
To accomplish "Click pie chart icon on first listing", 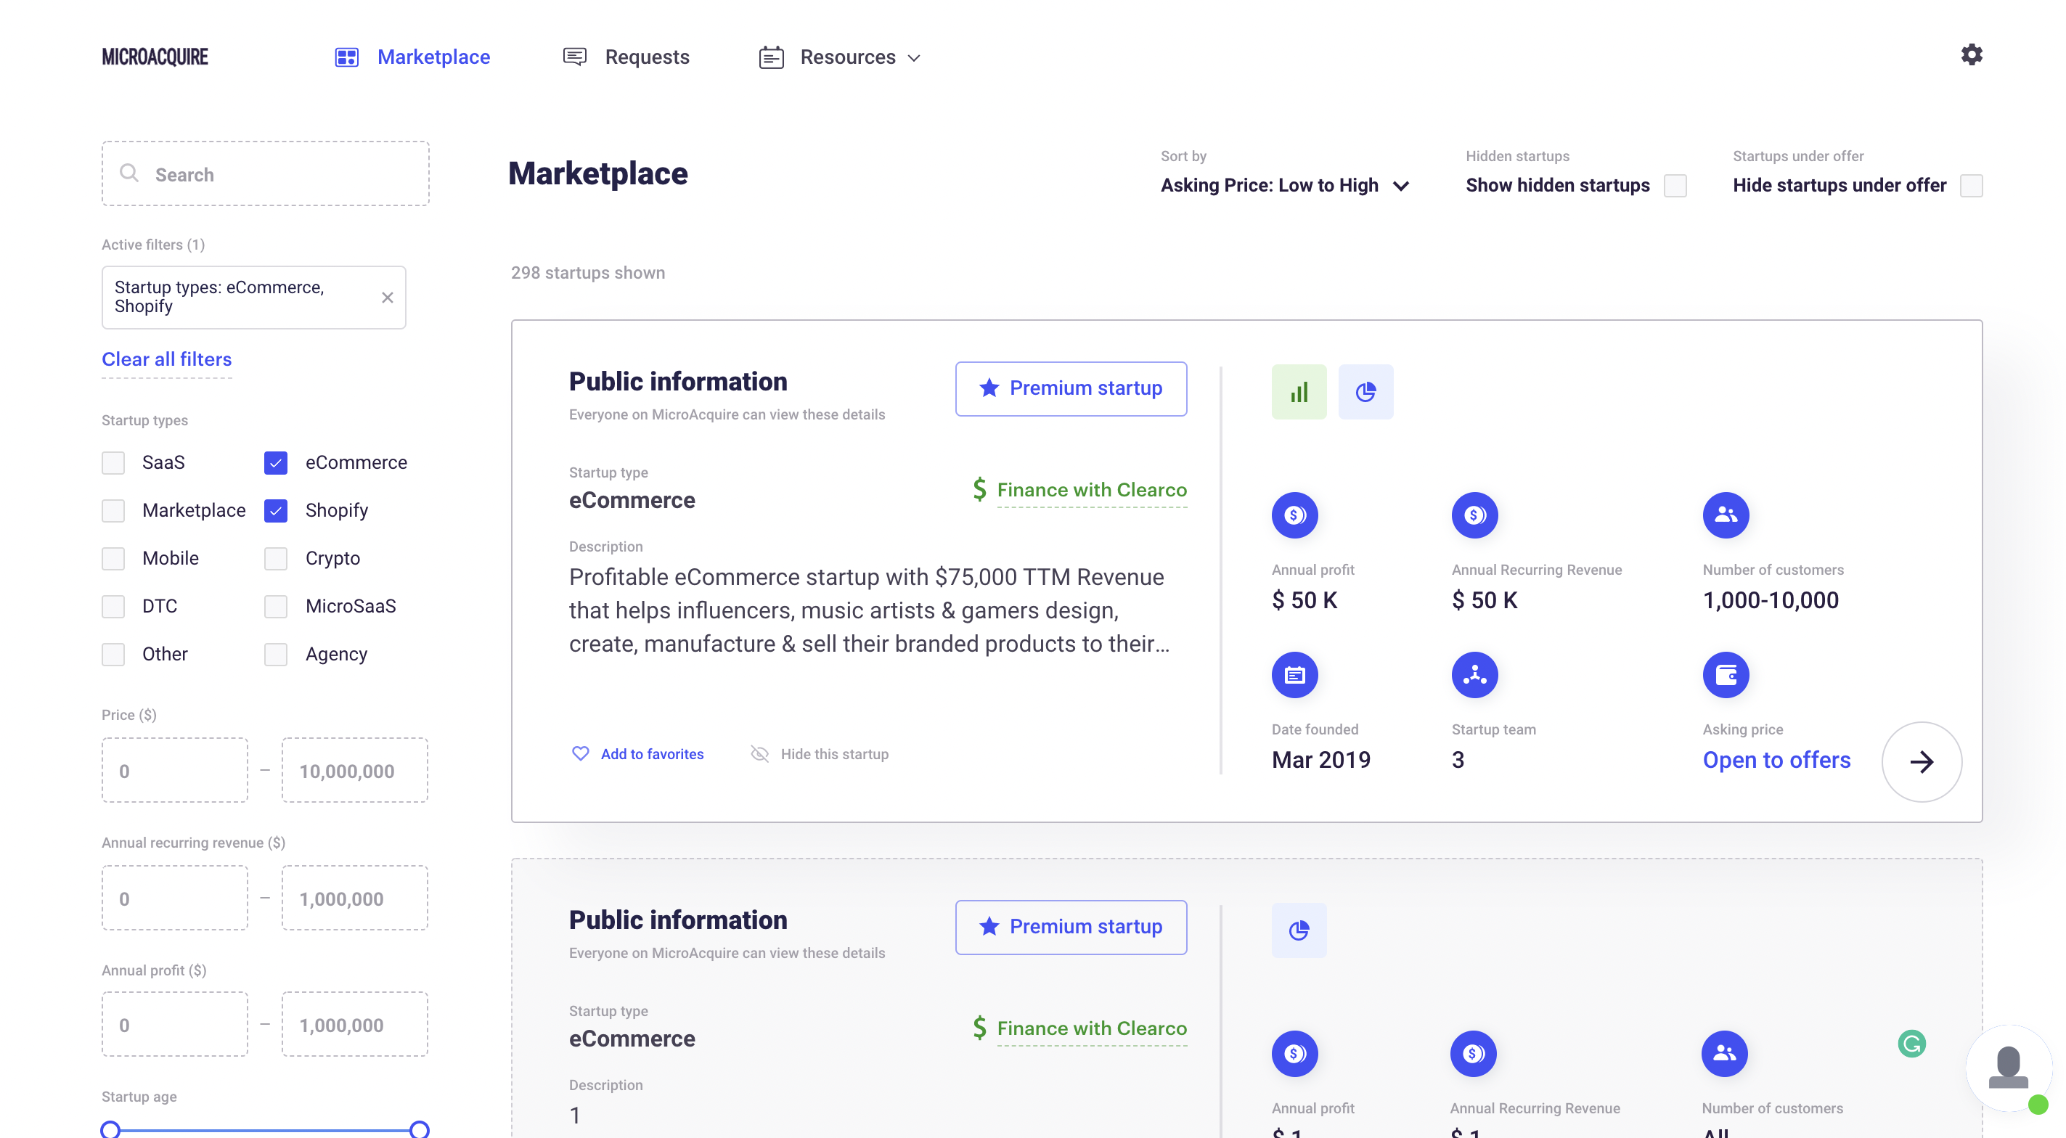I will pyautogui.click(x=1365, y=391).
